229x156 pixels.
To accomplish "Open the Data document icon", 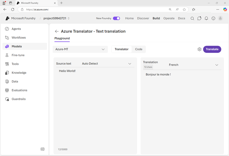I will [7, 81].
